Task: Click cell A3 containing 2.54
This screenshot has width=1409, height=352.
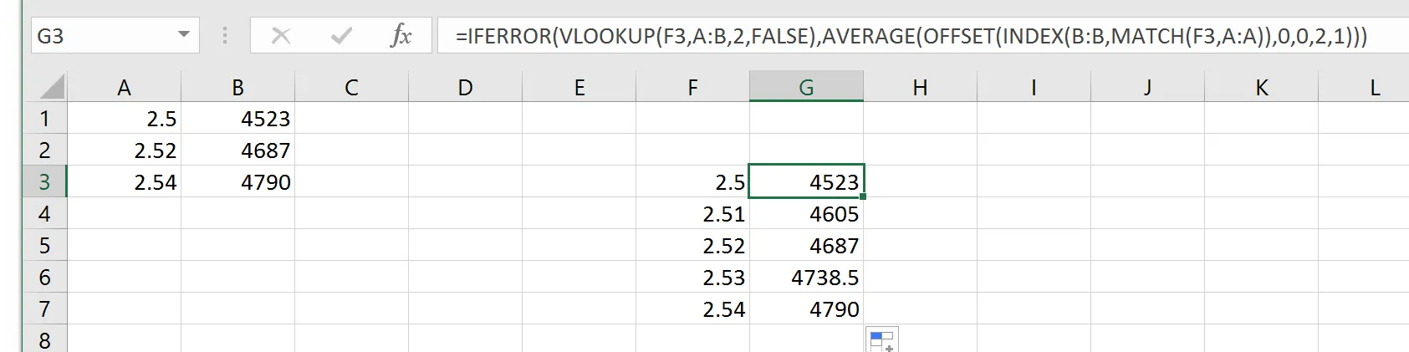Action: [x=124, y=182]
